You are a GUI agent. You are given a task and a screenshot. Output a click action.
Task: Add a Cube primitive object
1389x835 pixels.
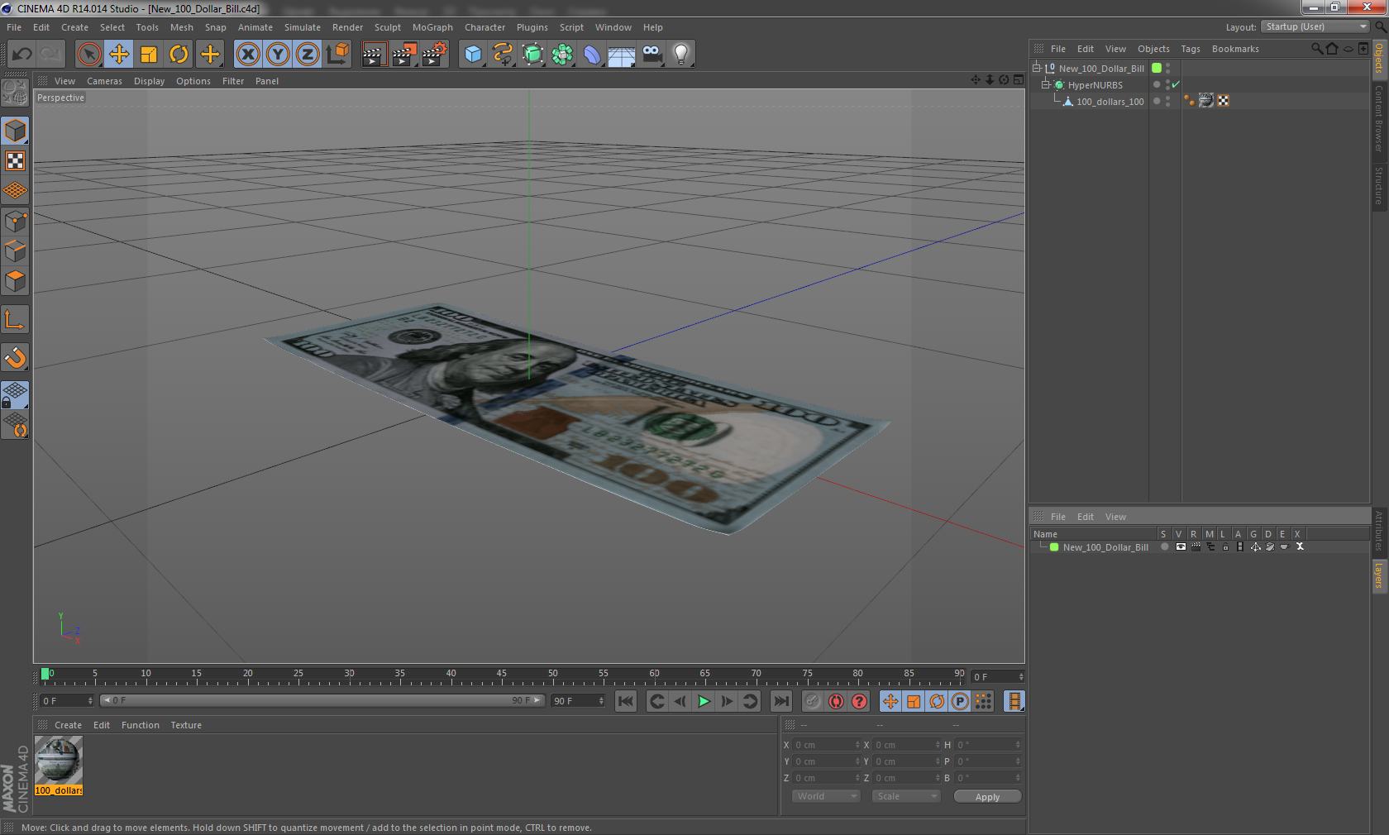pyautogui.click(x=473, y=55)
